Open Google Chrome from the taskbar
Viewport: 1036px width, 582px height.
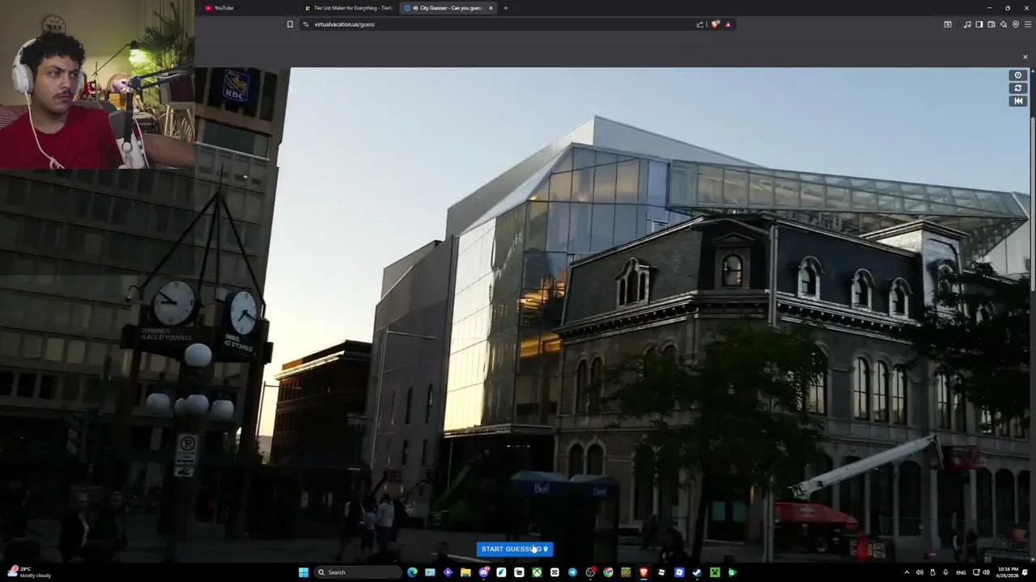click(608, 572)
